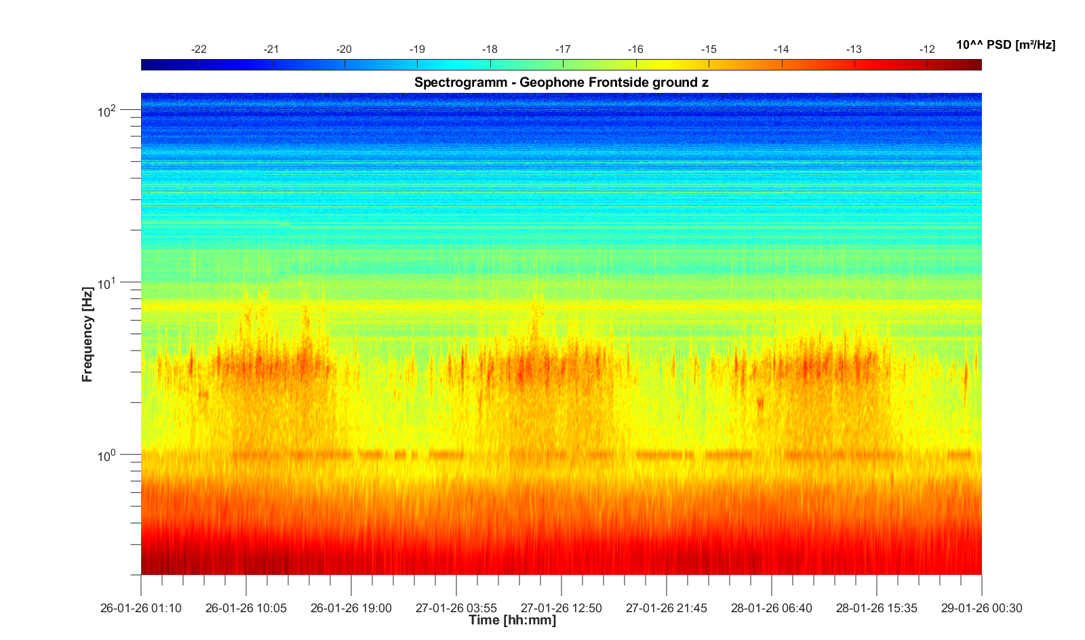
Task: Click the 27-01-26 21:45 time label
Action: point(667,608)
